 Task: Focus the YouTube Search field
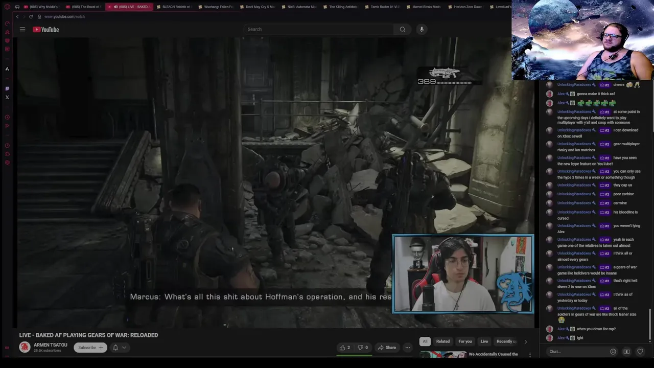pos(319,29)
